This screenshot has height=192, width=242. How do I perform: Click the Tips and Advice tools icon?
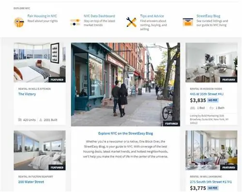coord(132,22)
